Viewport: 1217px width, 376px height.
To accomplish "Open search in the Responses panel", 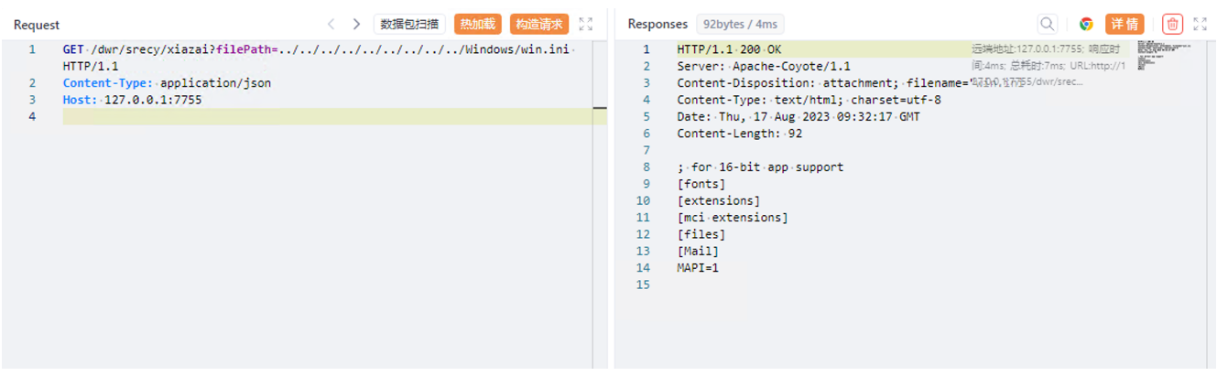I will tap(1047, 25).
